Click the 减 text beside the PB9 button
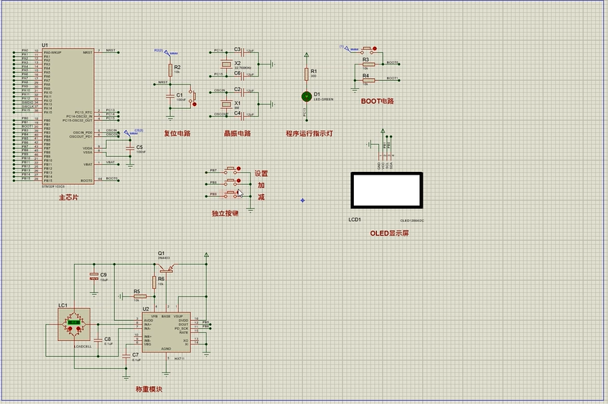The height and width of the screenshot is (404, 608). [x=261, y=197]
